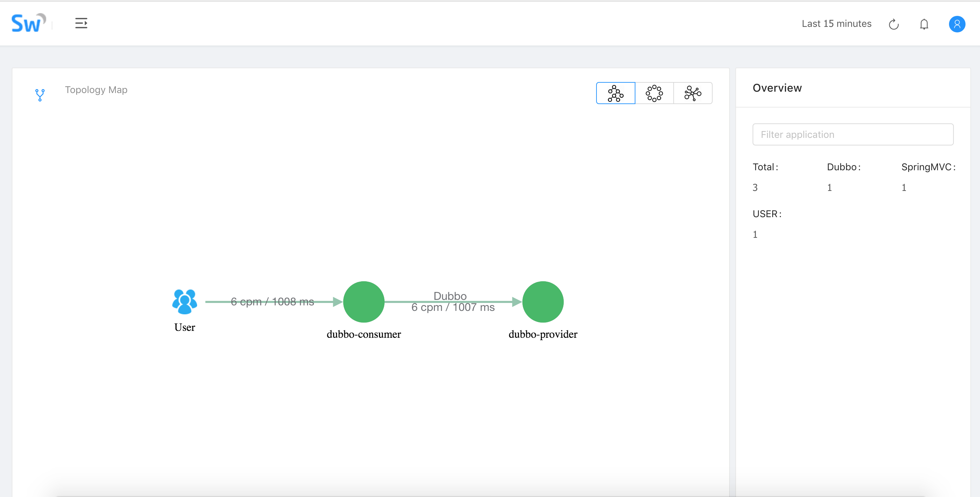
Task: Click the dubbo-consumer text label
Action: point(364,334)
